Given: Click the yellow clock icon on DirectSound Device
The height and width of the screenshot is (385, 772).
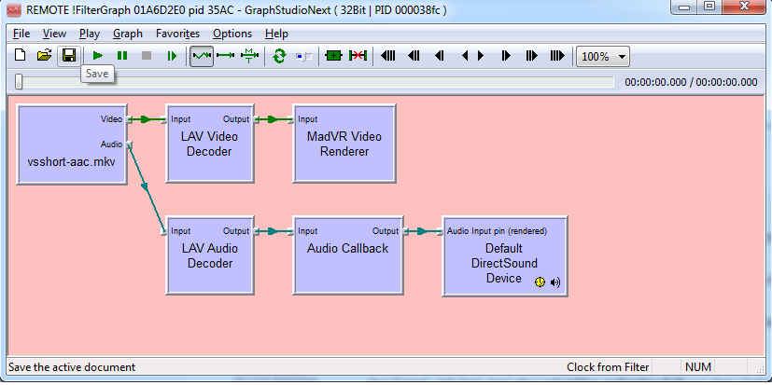Looking at the screenshot, I should pyautogui.click(x=540, y=282).
